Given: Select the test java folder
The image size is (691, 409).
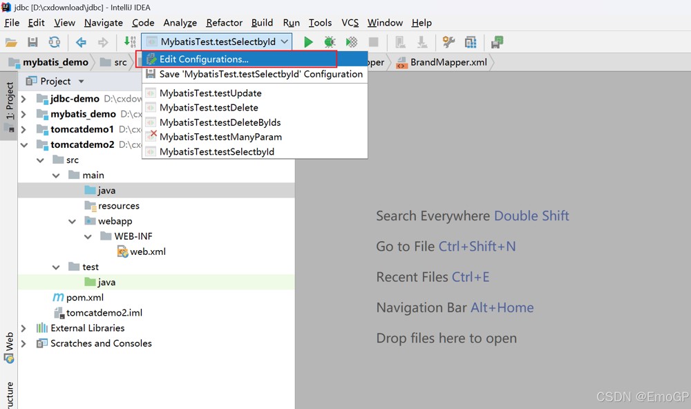Looking at the screenshot, I should click(x=106, y=282).
